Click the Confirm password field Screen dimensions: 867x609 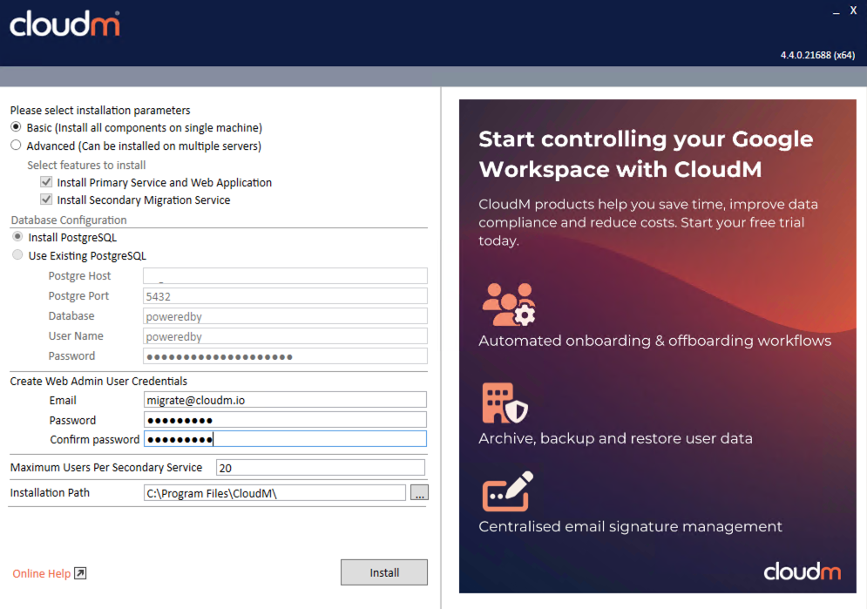pyautogui.click(x=285, y=439)
